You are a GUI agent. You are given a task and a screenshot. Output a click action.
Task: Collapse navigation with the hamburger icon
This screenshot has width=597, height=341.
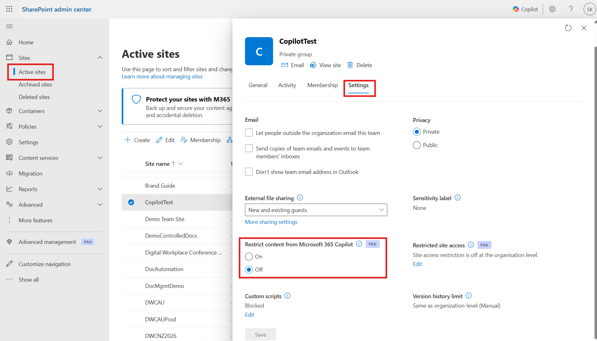point(9,27)
